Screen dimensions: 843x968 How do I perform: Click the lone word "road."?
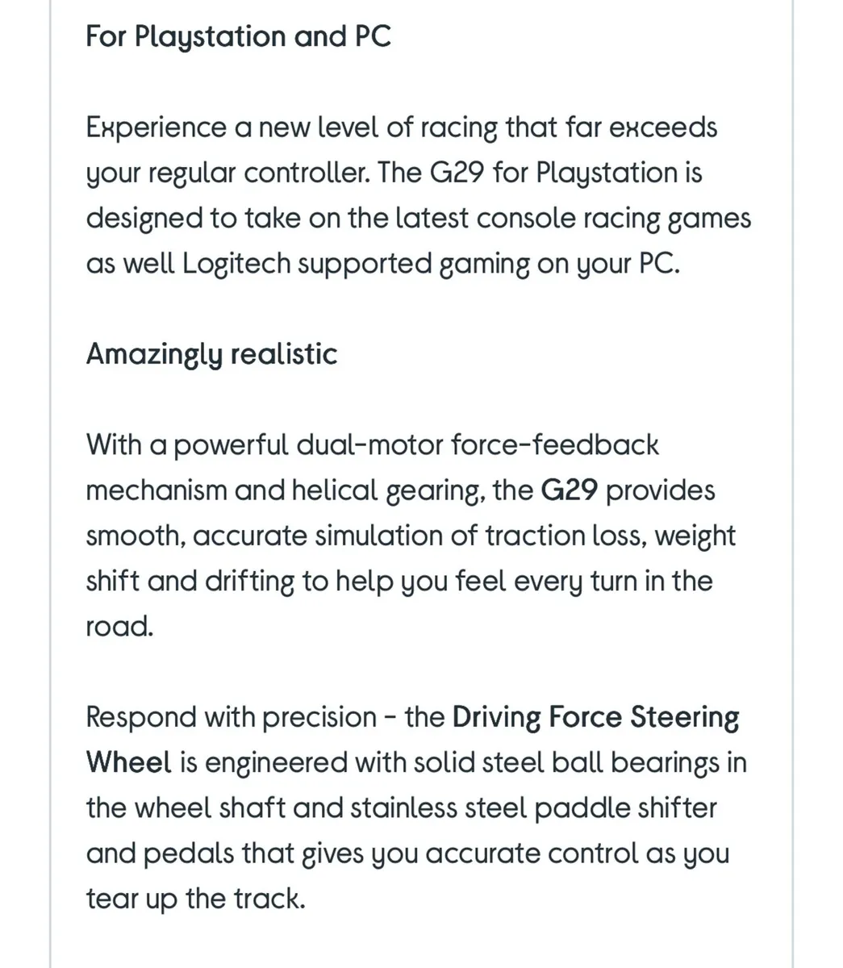[119, 627]
